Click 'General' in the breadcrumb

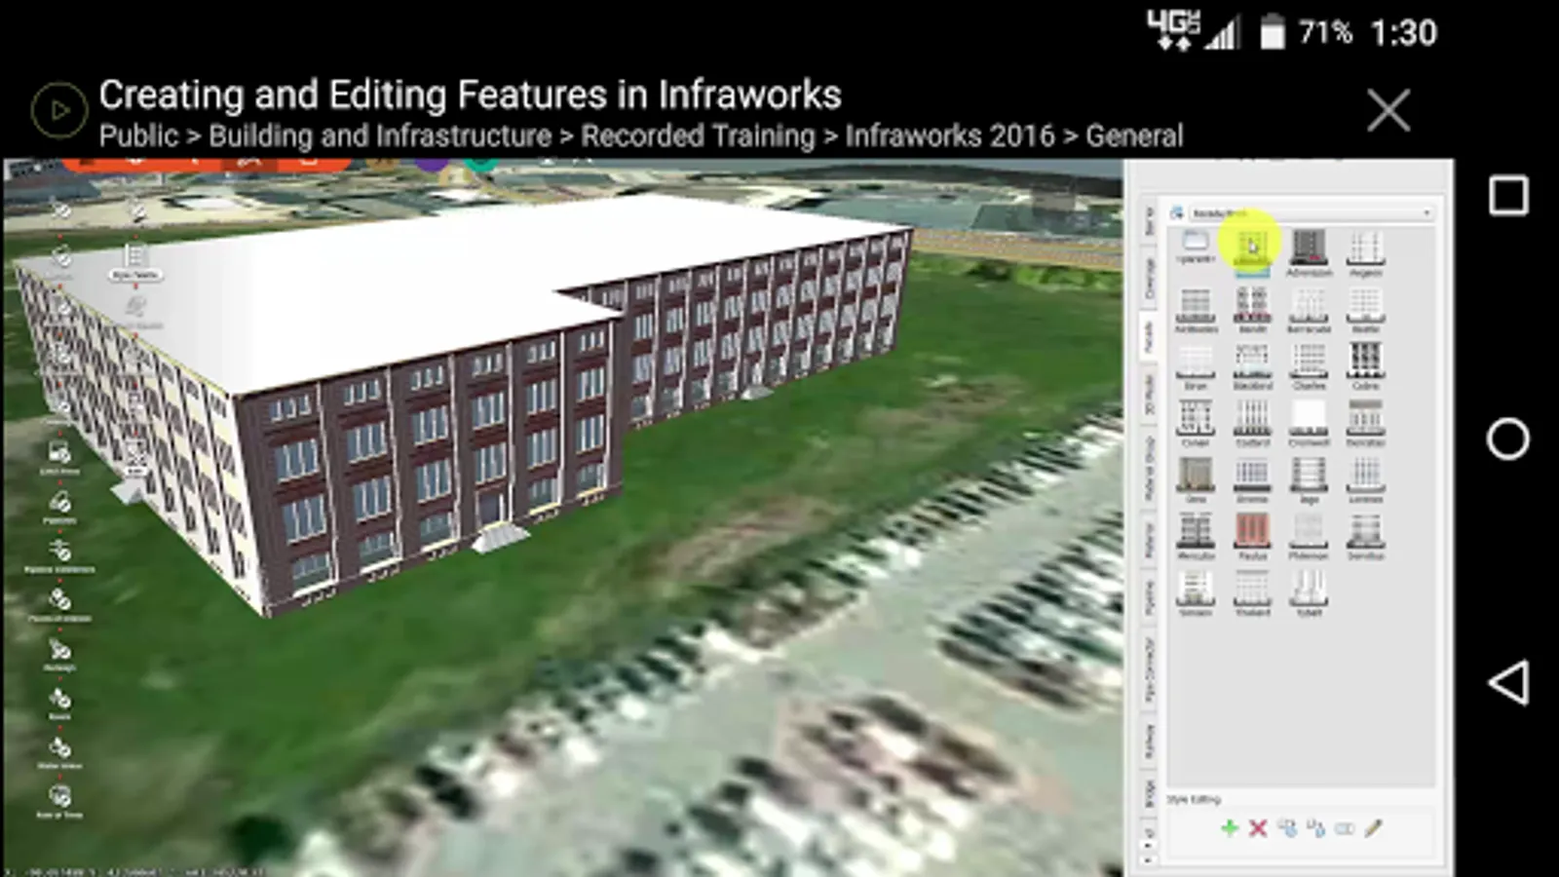pos(1134,135)
